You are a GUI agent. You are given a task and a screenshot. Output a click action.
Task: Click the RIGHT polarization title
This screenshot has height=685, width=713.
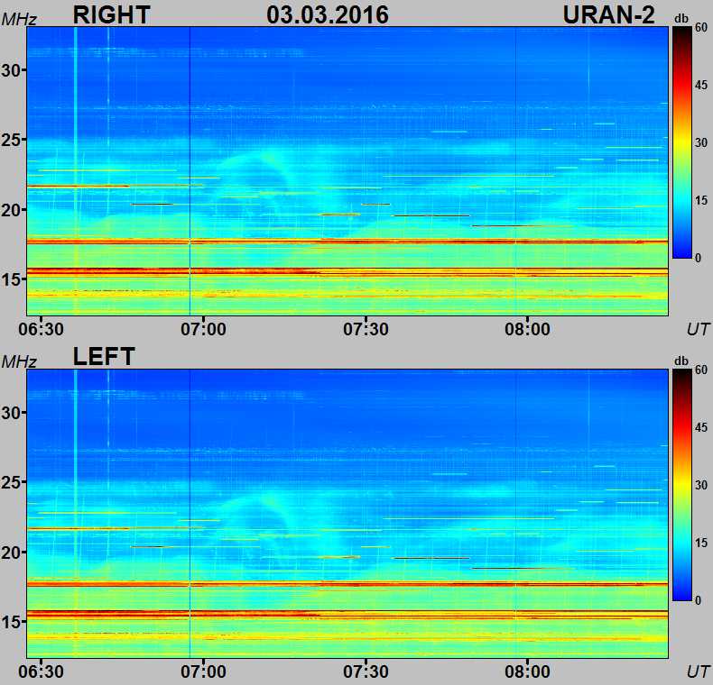[111, 14]
